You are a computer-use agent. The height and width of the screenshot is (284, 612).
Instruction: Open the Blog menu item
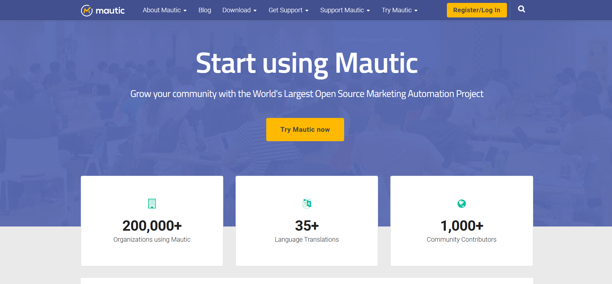click(x=205, y=10)
